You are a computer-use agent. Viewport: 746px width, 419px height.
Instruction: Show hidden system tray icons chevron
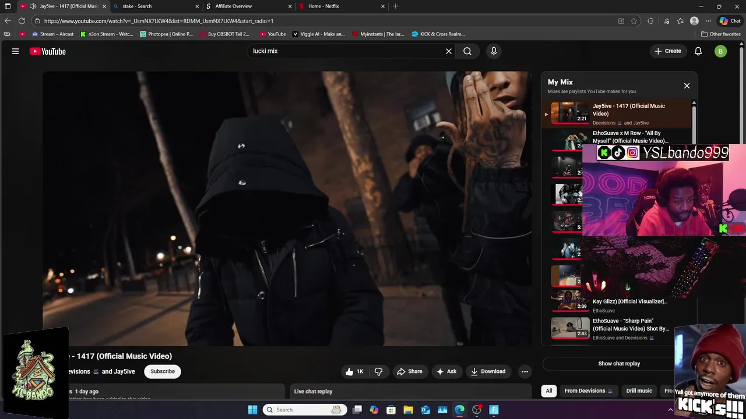670,410
